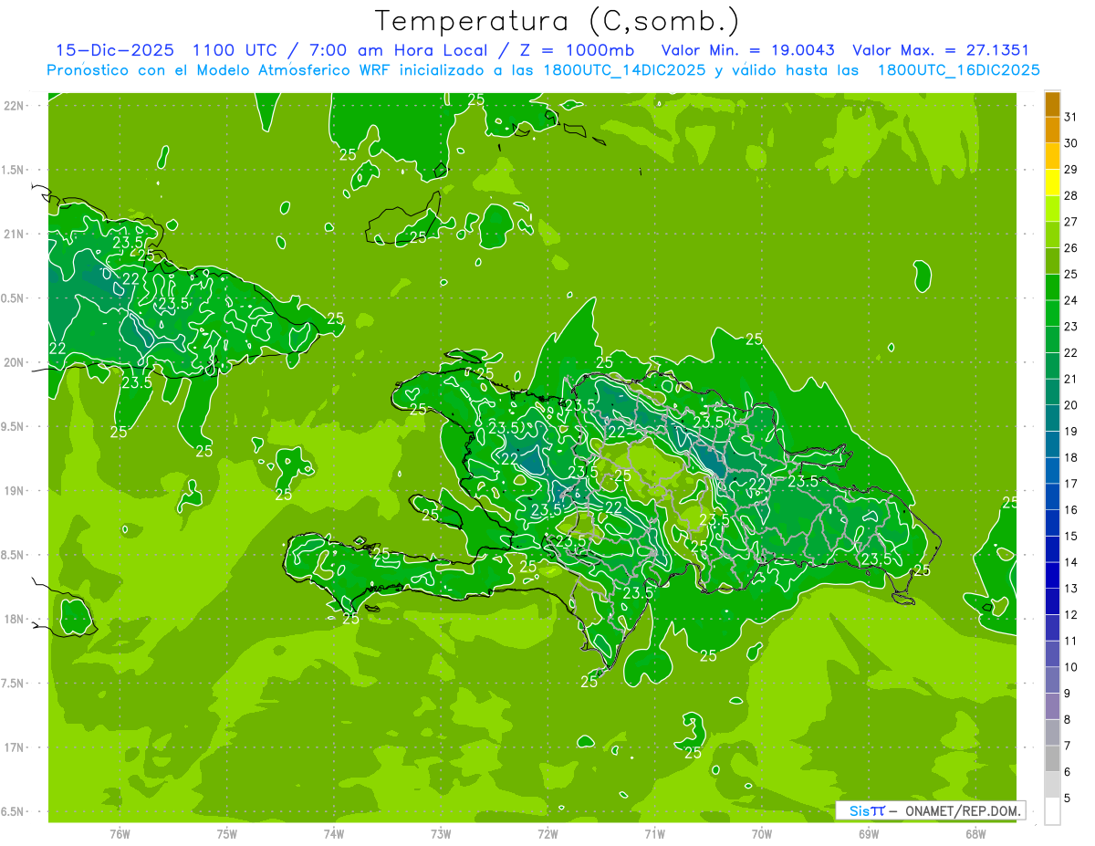The width and height of the screenshot is (1095, 846).
Task: Click the colorbar label 15
Action: 1070,537
